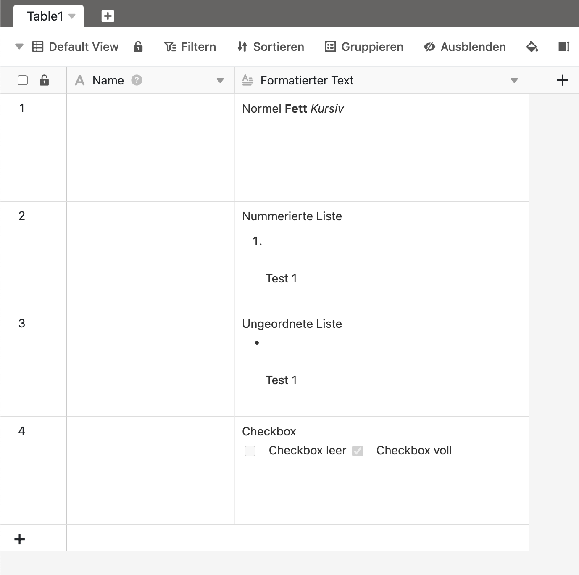Uncheck the 'Checkbox voll' box
This screenshot has width=579, height=575.
(358, 451)
